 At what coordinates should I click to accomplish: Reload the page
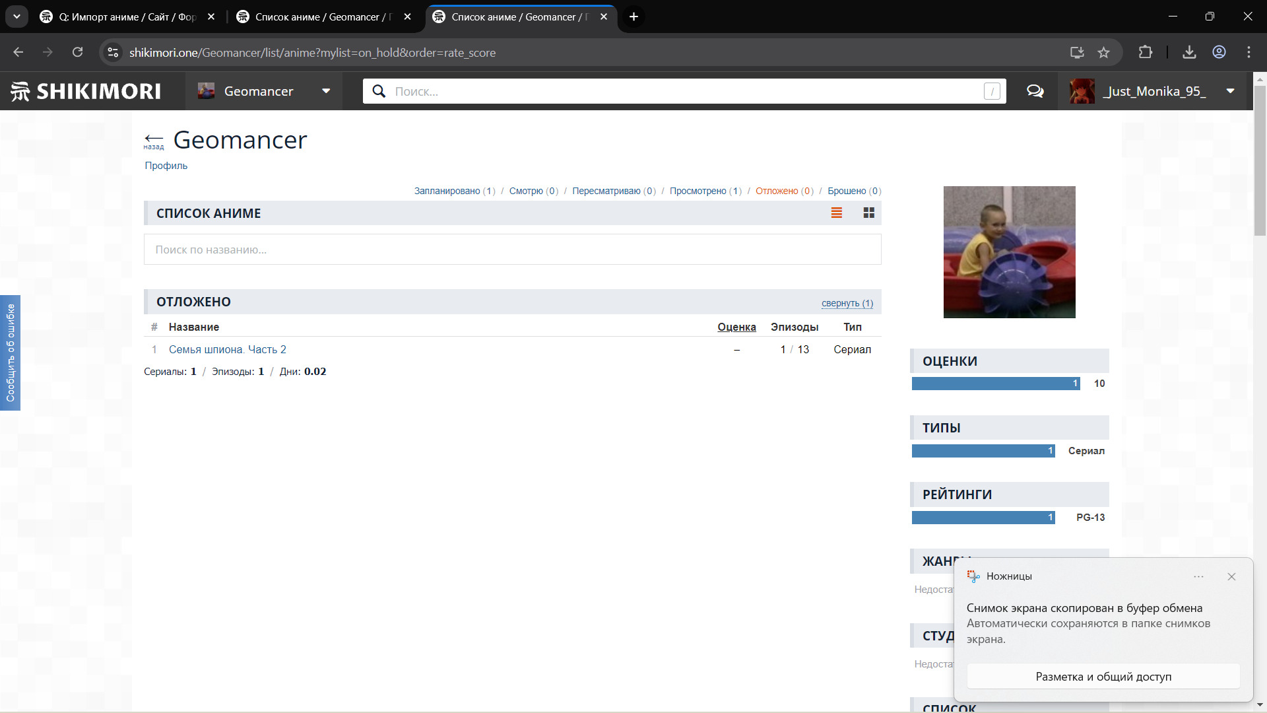point(77,52)
